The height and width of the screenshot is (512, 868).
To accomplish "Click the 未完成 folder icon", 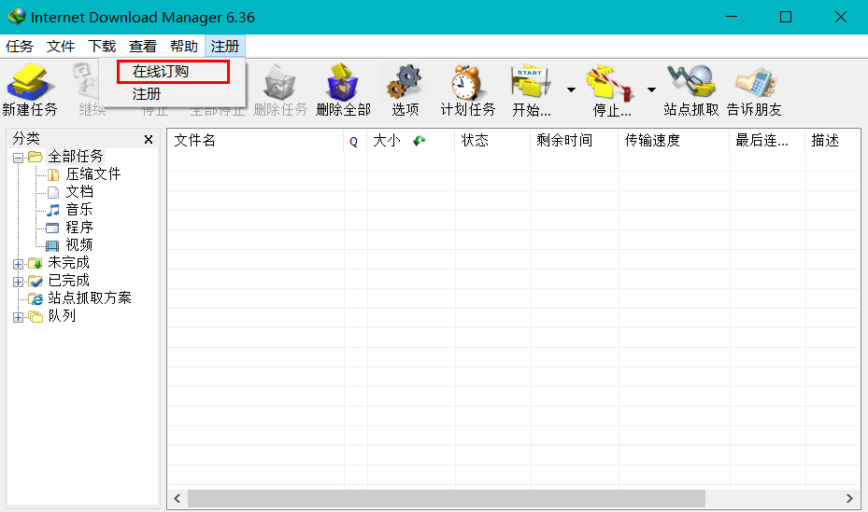I will coord(36,263).
